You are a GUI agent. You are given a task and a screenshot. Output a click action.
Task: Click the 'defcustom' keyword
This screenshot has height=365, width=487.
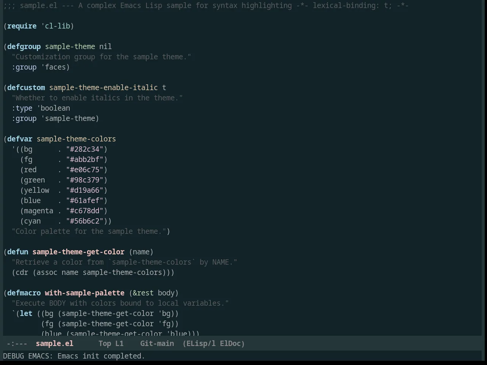point(26,87)
